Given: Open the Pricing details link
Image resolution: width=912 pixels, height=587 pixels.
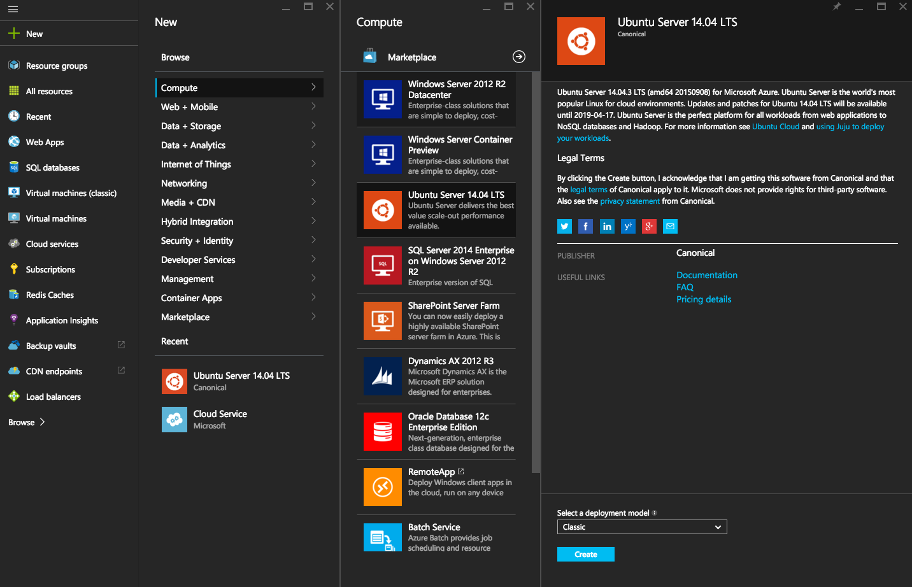Looking at the screenshot, I should pos(704,299).
